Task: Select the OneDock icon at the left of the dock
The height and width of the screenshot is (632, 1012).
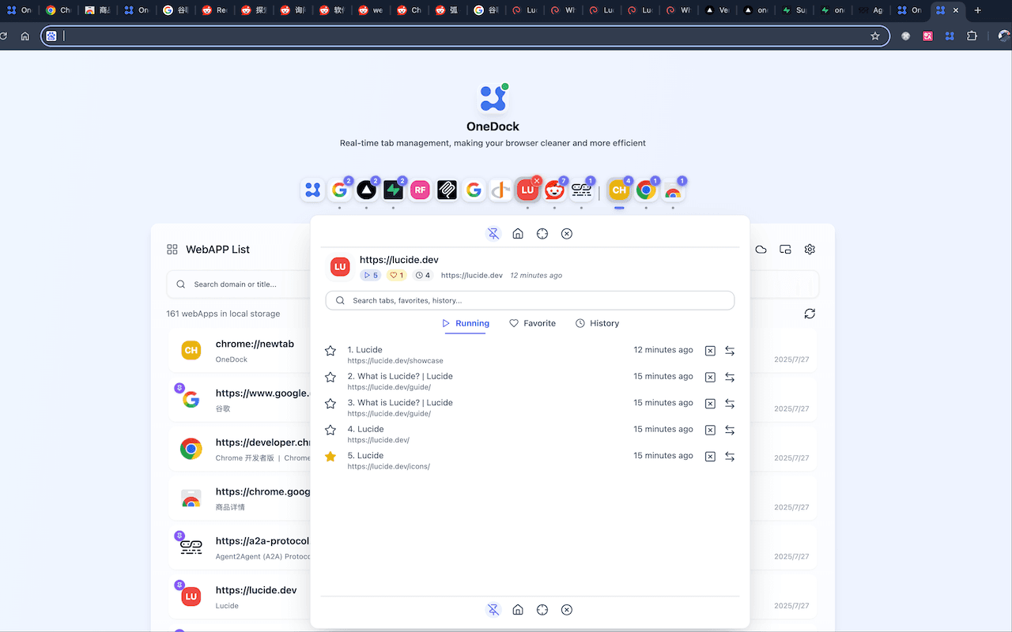Action: [312, 190]
